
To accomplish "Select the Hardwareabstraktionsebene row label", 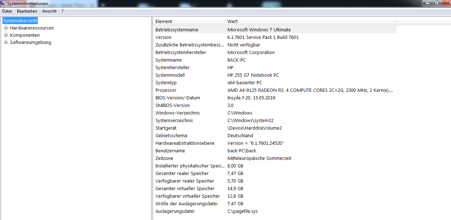I will pos(185,143).
